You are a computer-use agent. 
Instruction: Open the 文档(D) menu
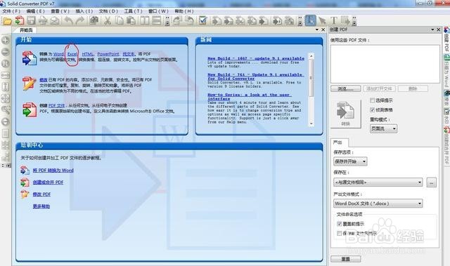coord(108,11)
